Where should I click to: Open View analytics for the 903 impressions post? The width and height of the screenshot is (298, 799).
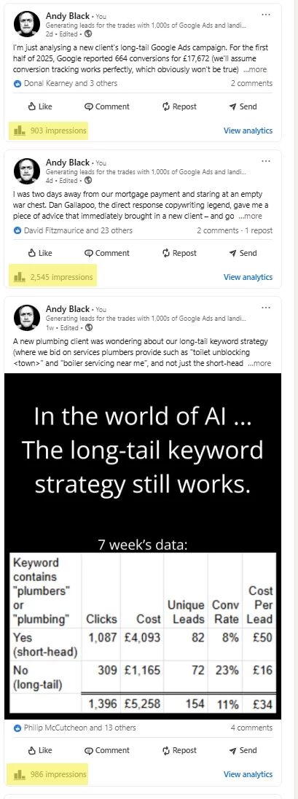(x=248, y=130)
